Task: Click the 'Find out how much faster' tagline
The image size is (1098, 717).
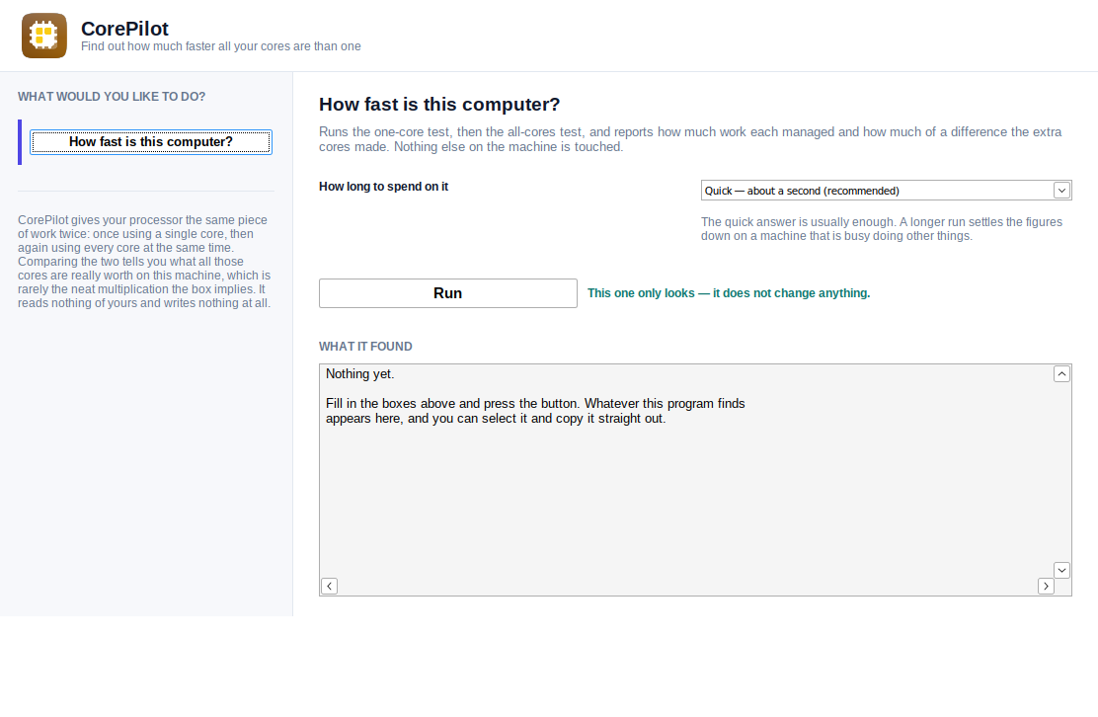Action: (220, 46)
